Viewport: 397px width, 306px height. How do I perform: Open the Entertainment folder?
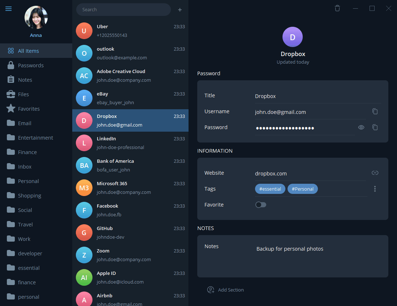pyautogui.click(x=36, y=138)
